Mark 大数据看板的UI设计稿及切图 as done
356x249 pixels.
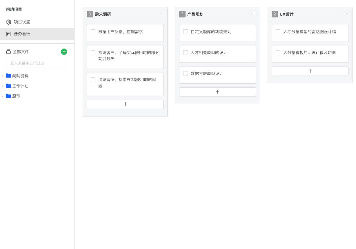coord(278,53)
